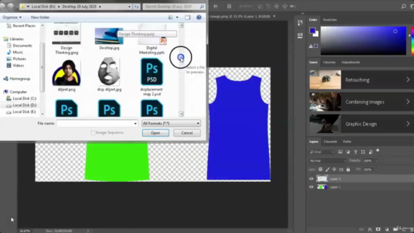Toggle lock position icon
The image size is (414, 233).
(334, 170)
